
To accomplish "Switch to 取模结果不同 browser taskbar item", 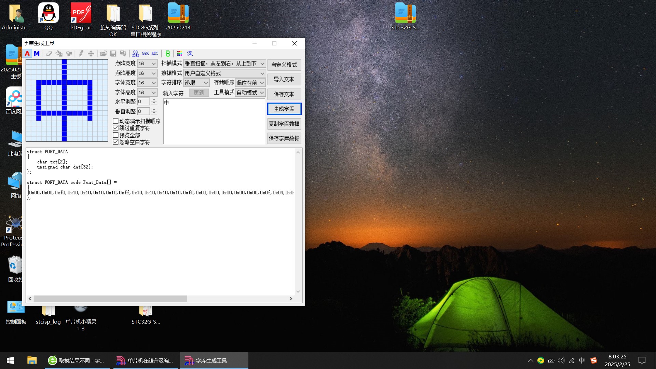I will [x=77, y=360].
